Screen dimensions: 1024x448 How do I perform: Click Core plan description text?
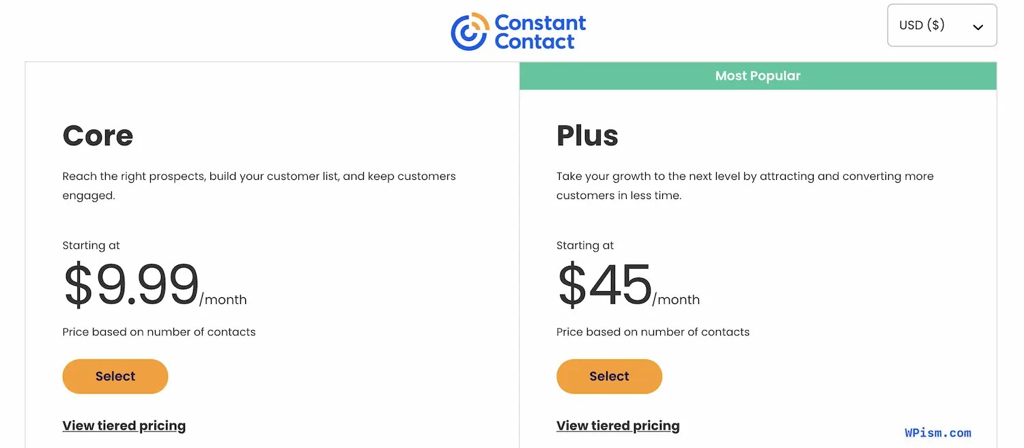pyautogui.click(x=259, y=185)
